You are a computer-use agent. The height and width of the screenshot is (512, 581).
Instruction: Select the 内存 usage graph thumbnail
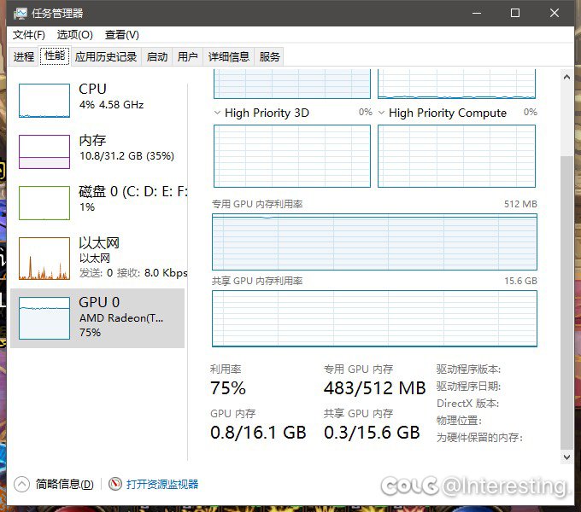coord(44,152)
